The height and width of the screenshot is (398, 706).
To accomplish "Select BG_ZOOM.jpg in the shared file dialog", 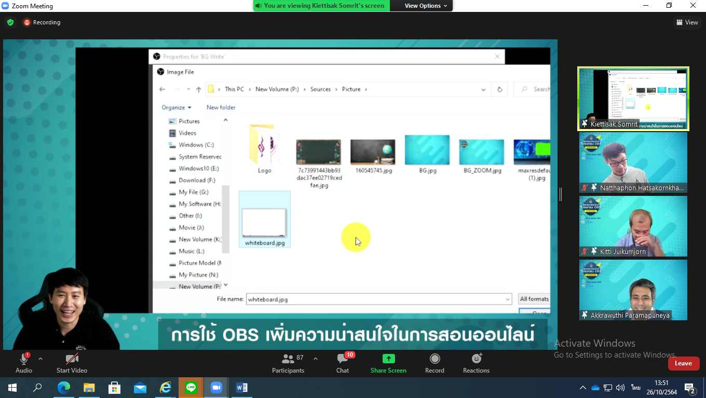I will pyautogui.click(x=482, y=156).
